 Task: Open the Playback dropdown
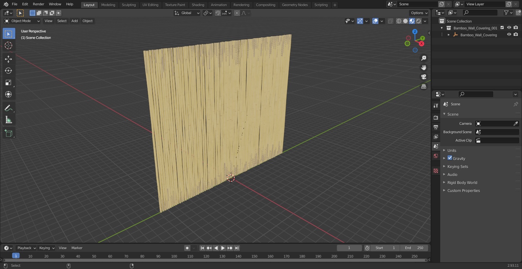(26, 248)
